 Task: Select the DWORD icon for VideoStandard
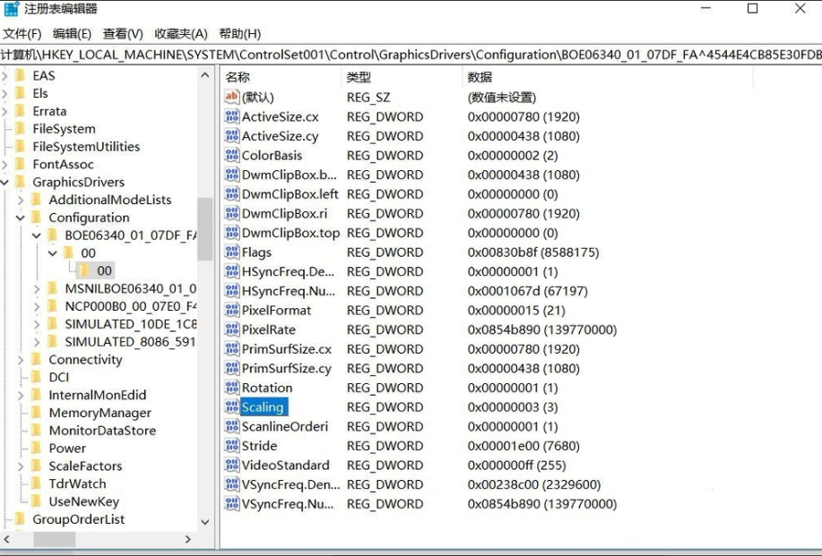[x=234, y=465]
